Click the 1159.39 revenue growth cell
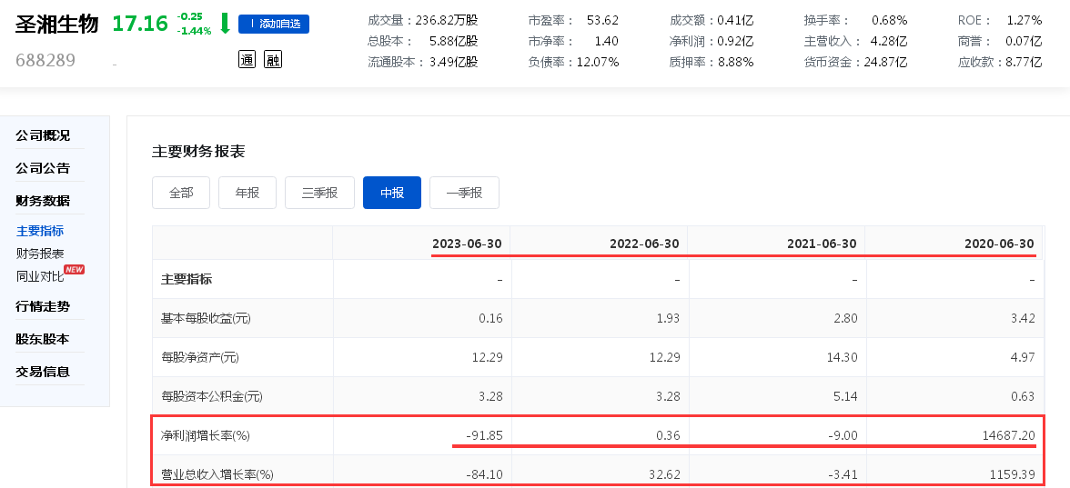Viewport: 1070px width, 488px height. pos(1011,474)
